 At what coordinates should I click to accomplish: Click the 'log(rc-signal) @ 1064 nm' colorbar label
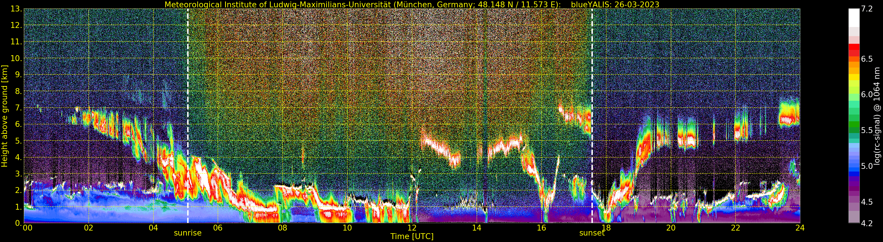(877, 116)
